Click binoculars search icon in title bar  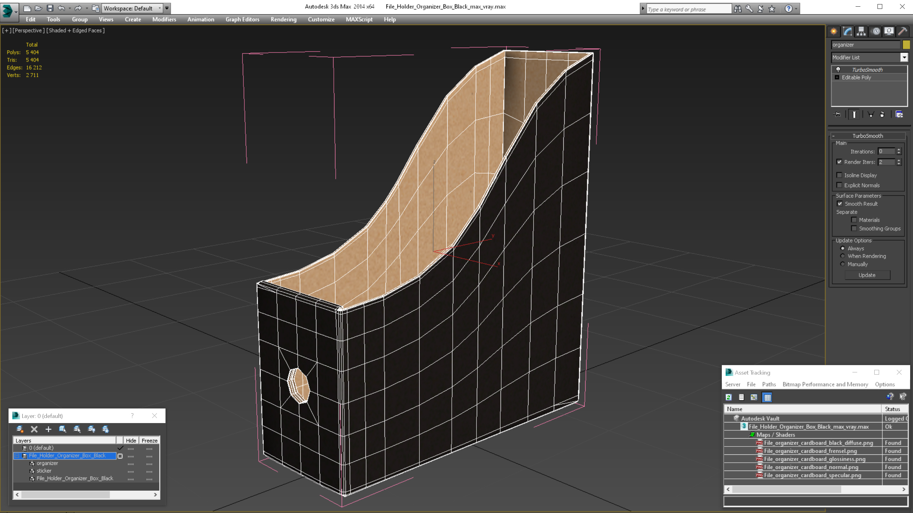pyautogui.click(x=738, y=9)
